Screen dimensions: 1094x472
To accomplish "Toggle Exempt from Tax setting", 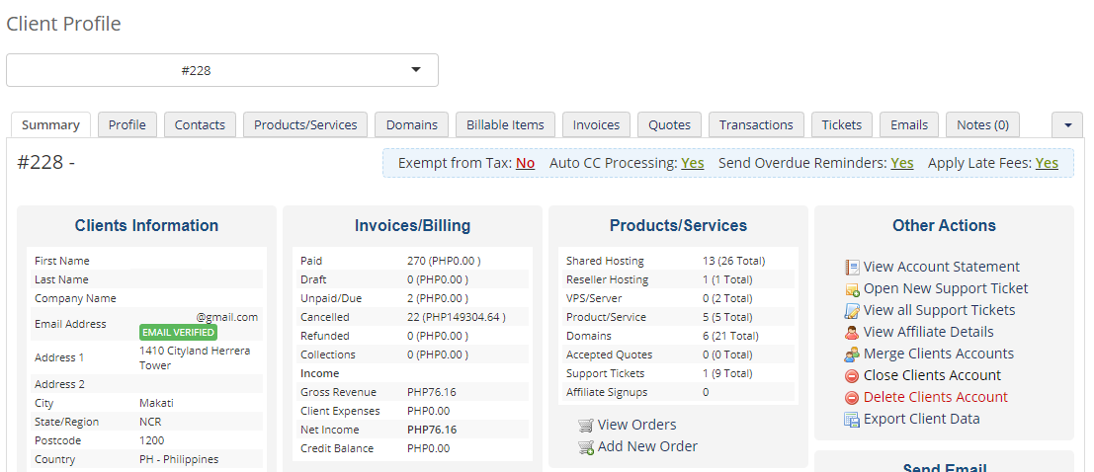I will tap(525, 163).
